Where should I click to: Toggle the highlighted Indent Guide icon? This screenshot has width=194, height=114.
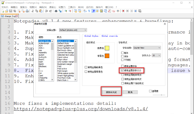click(x=93, y=11)
